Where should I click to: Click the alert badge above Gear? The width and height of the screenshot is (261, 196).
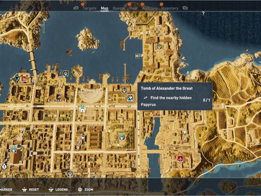coord(130,4)
